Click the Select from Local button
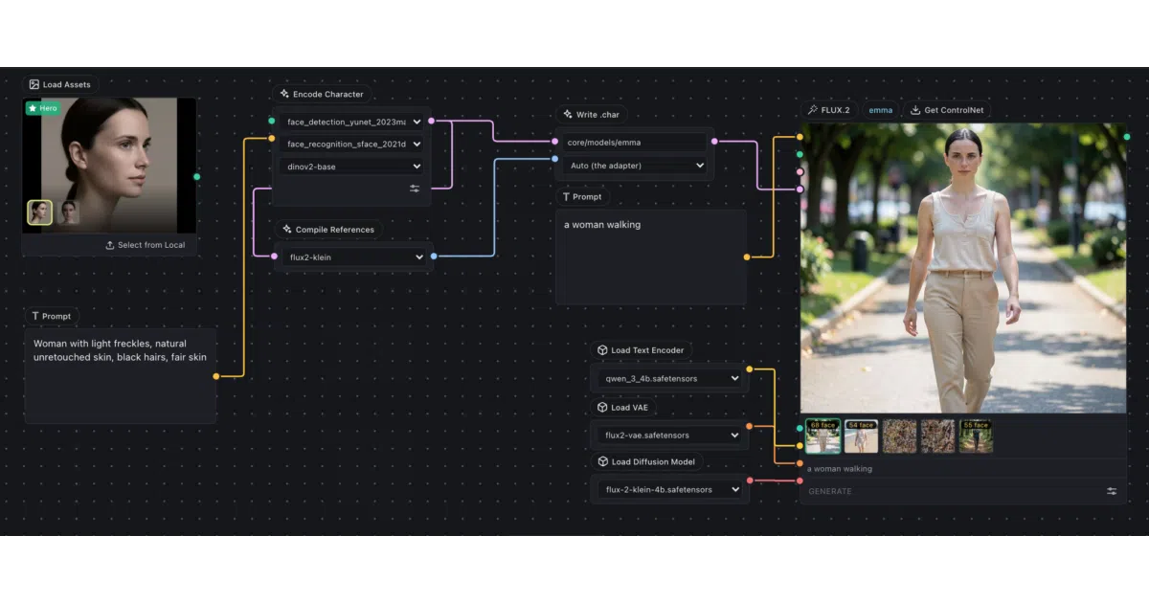This screenshot has height=603, width=1149. coord(145,245)
